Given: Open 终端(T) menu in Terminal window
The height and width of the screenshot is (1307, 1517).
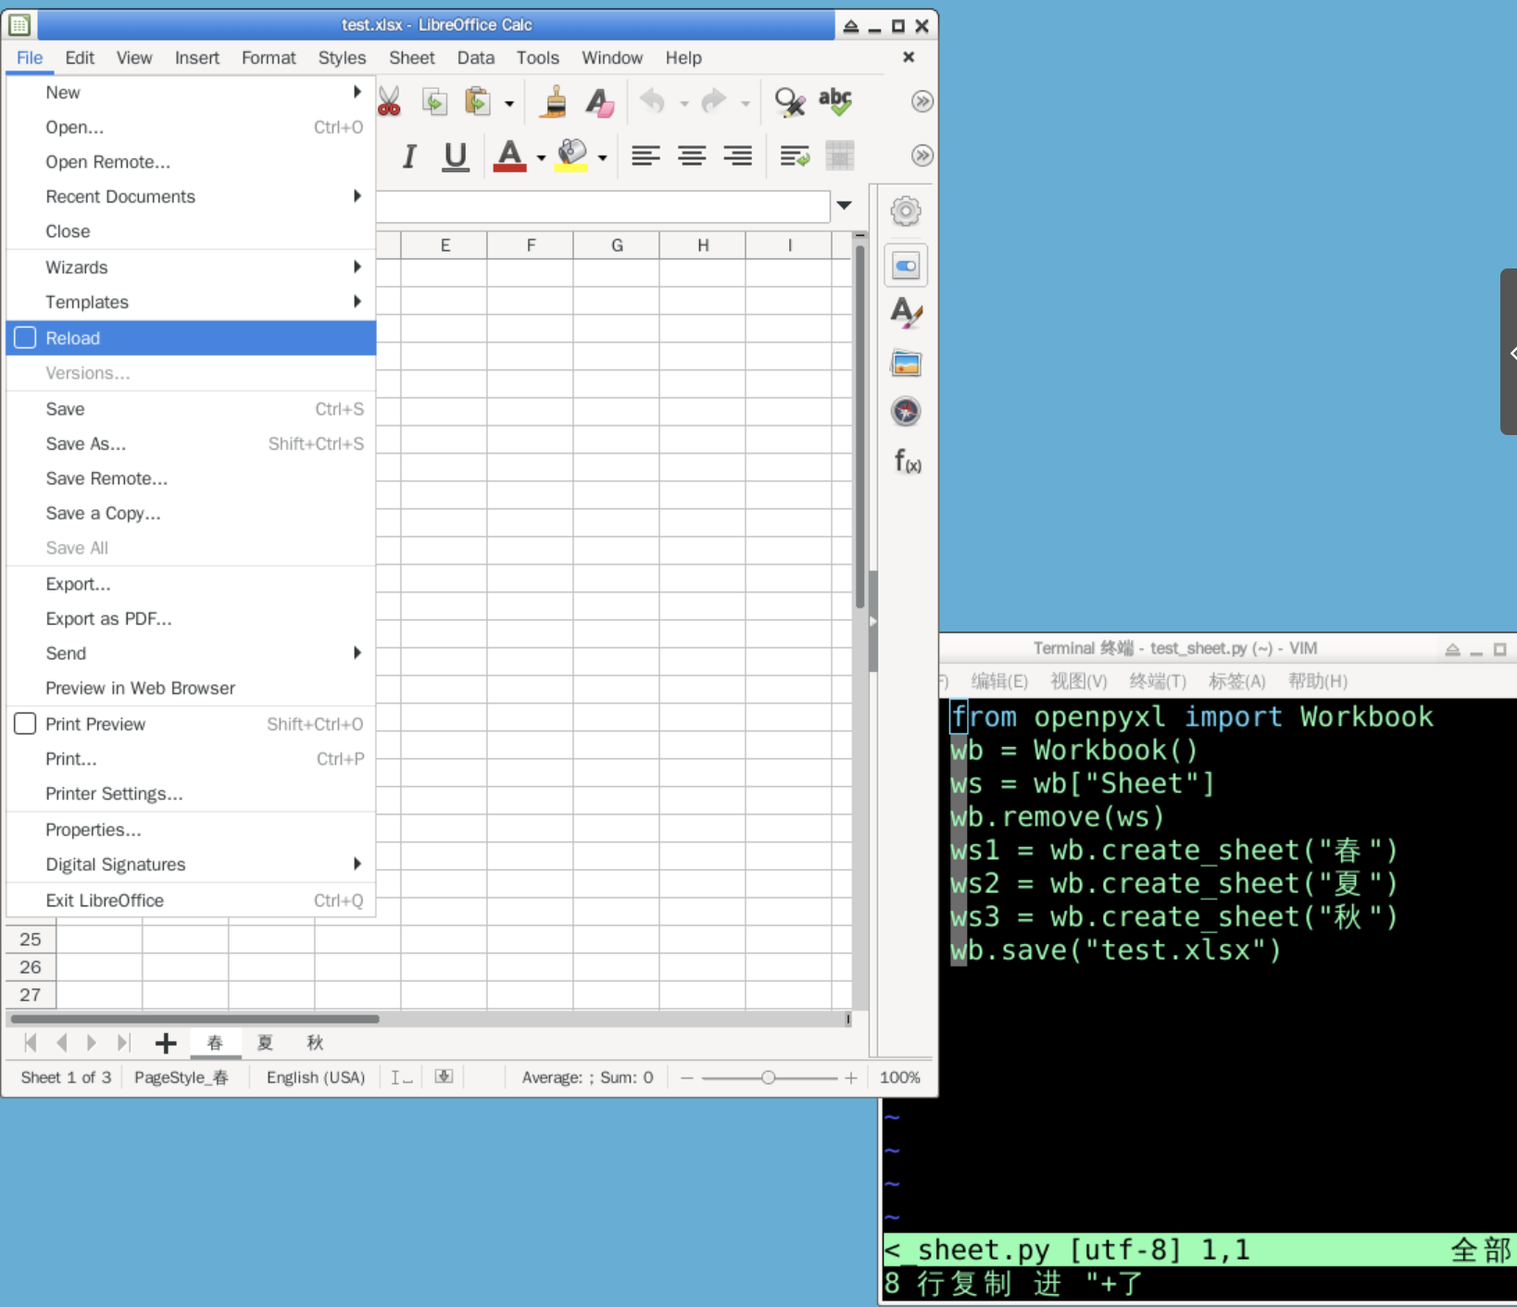Looking at the screenshot, I should pyautogui.click(x=1158, y=681).
